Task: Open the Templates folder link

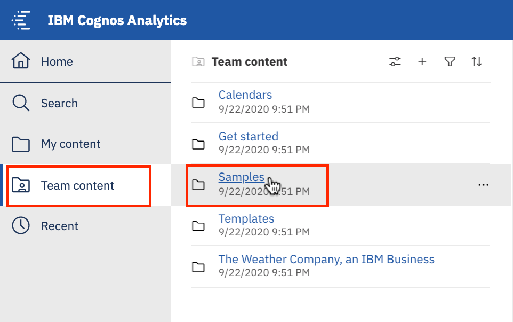Action: coord(246,218)
